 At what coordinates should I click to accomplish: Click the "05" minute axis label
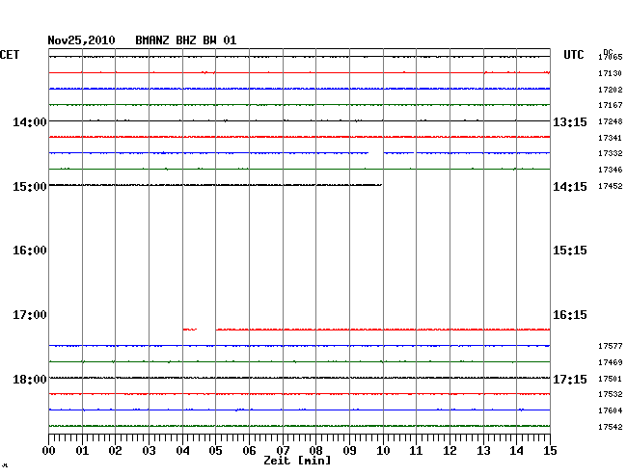coord(215,451)
